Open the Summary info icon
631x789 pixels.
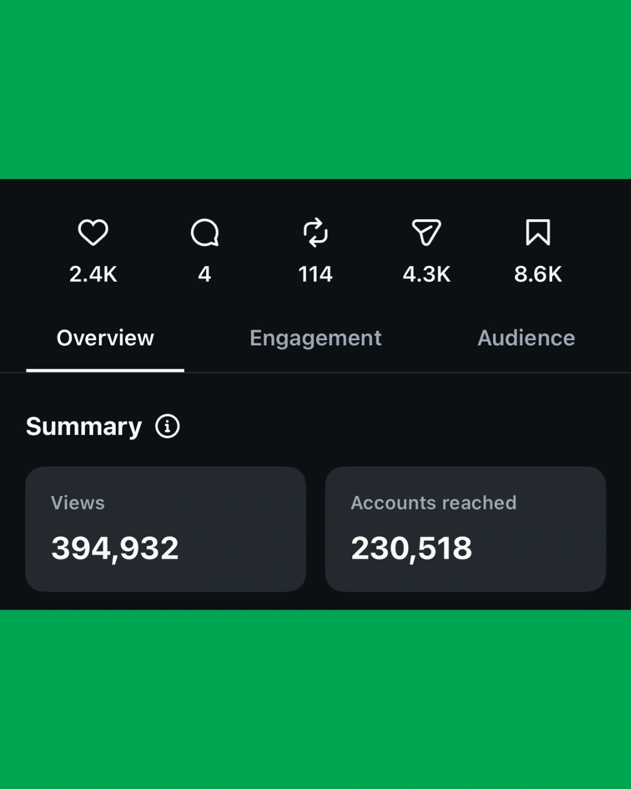168,426
